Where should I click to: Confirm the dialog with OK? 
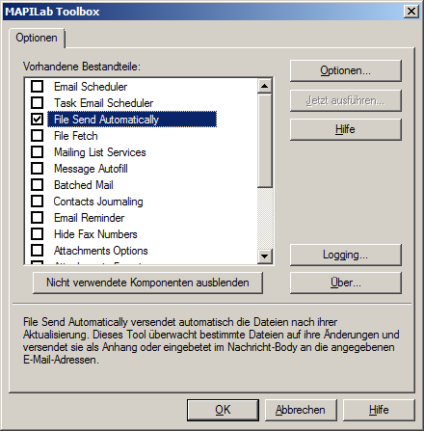pyautogui.click(x=223, y=410)
